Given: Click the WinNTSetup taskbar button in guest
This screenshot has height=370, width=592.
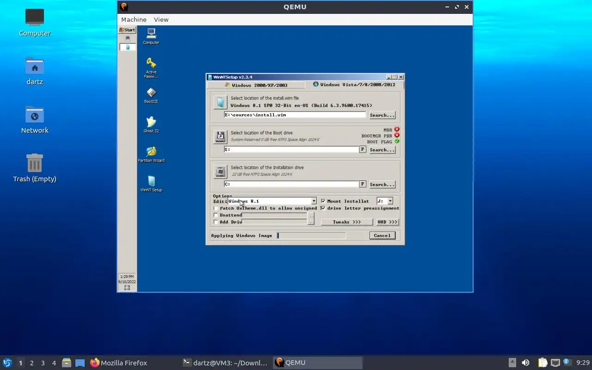Looking at the screenshot, I should coord(128,47).
